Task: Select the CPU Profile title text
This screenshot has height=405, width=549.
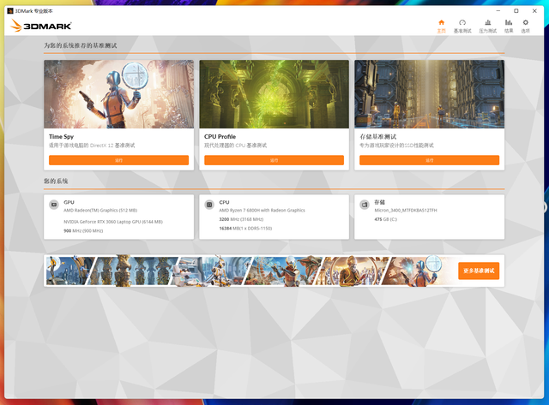Action: 220,137
